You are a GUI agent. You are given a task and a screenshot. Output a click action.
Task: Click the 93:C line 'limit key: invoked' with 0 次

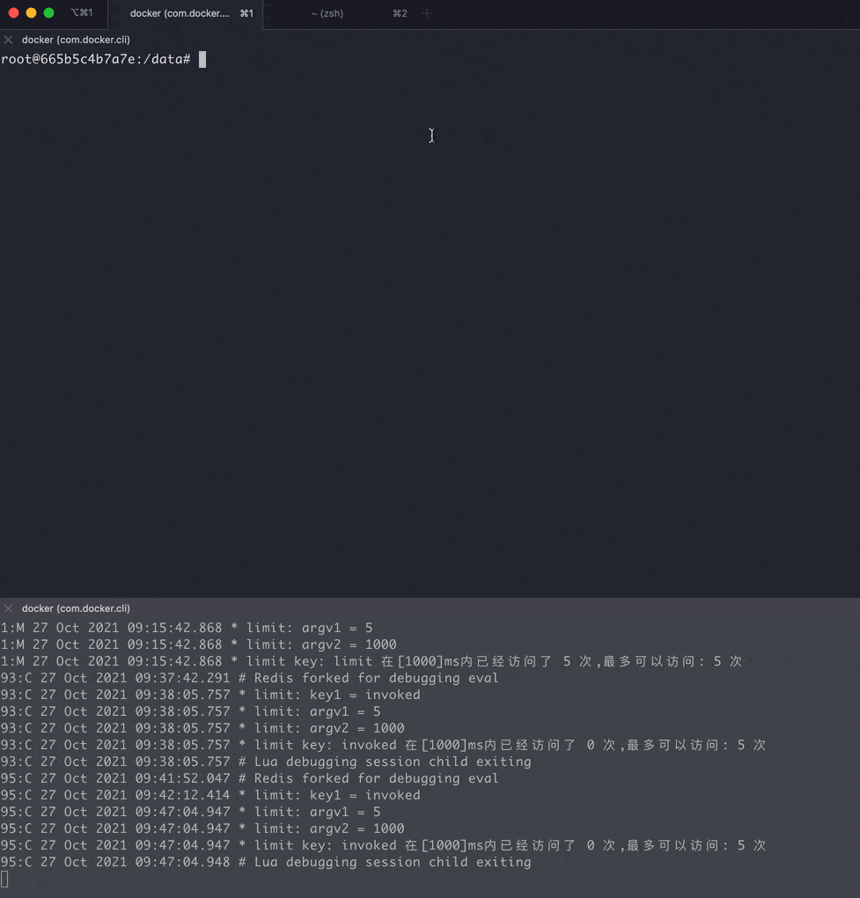pyautogui.click(x=384, y=745)
